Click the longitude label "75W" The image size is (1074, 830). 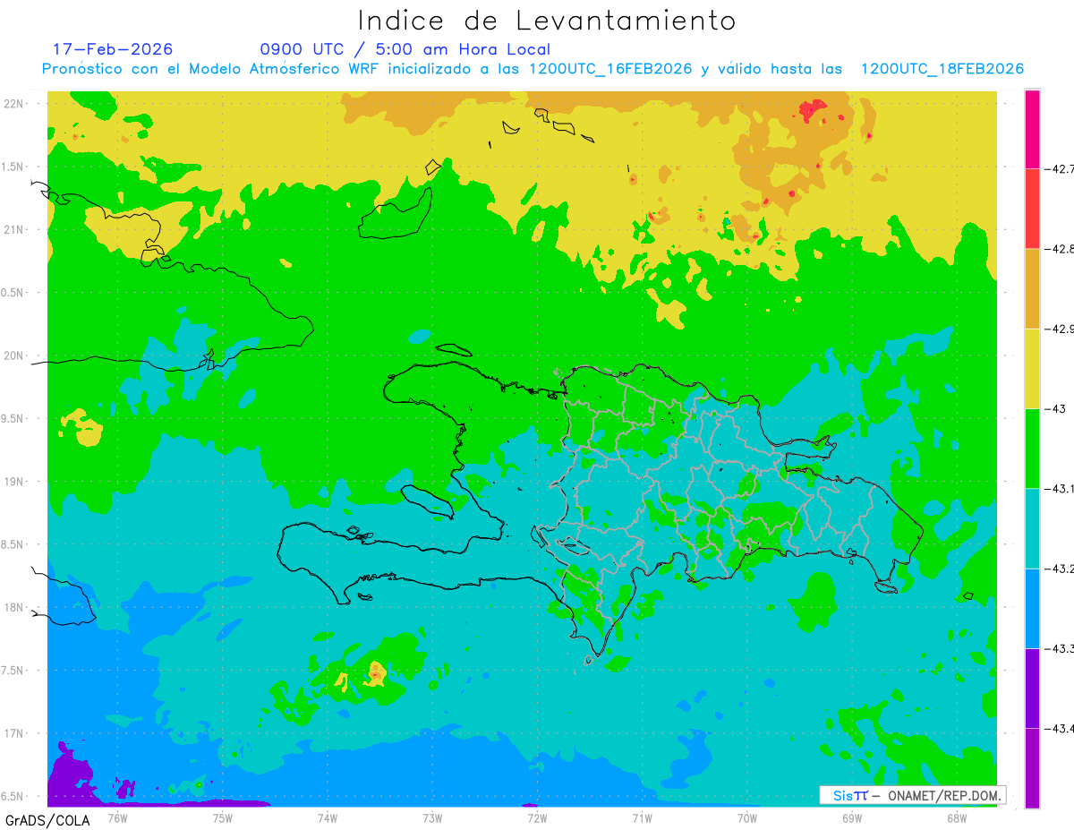click(222, 817)
